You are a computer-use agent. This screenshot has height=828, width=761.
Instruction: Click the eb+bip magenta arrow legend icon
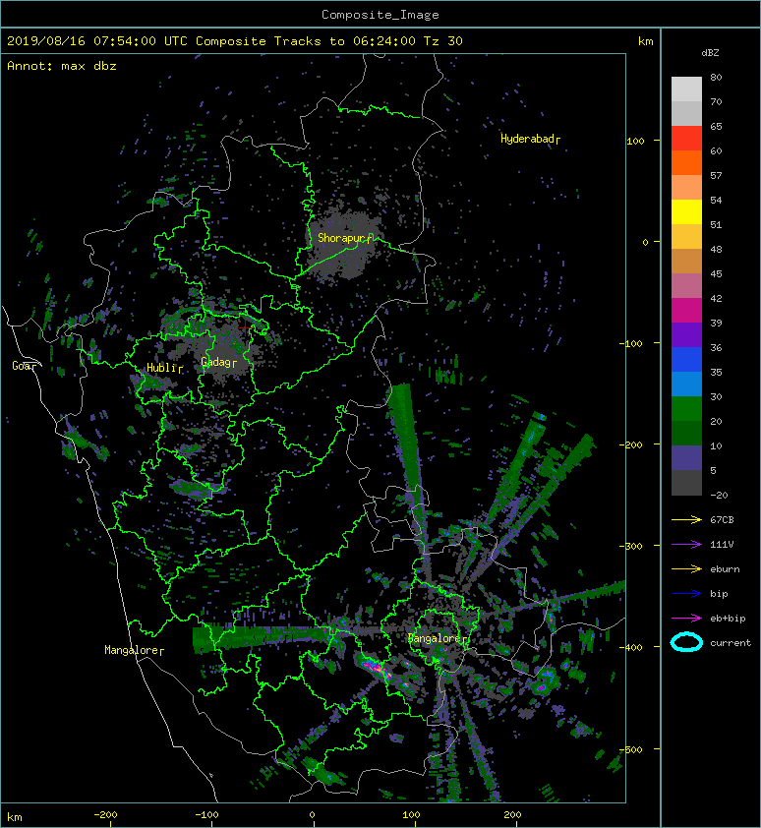point(686,619)
